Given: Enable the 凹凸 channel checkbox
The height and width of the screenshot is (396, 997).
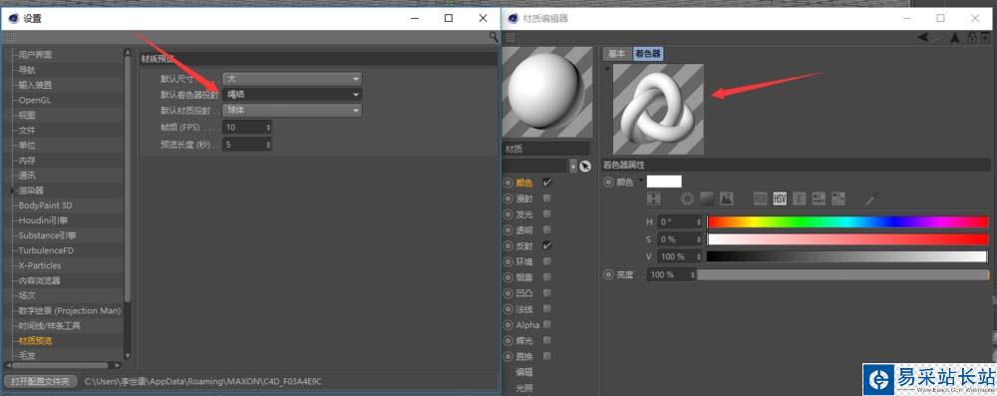Looking at the screenshot, I should point(546,293).
